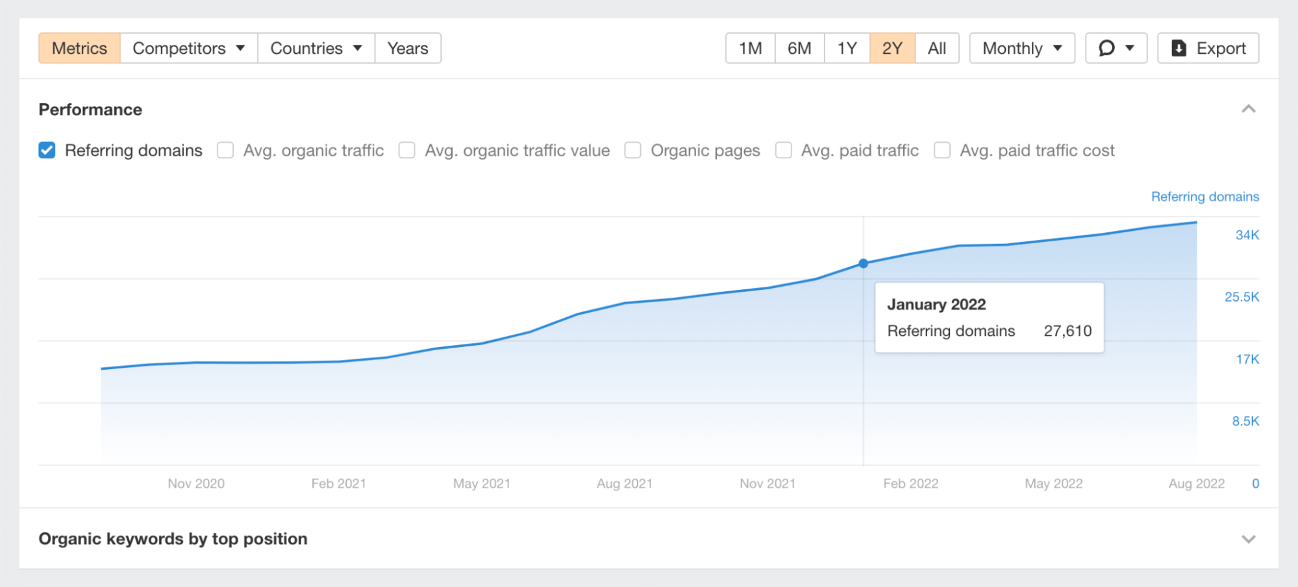
Task: Expand Organic keywords by top position
Action: pos(1248,538)
